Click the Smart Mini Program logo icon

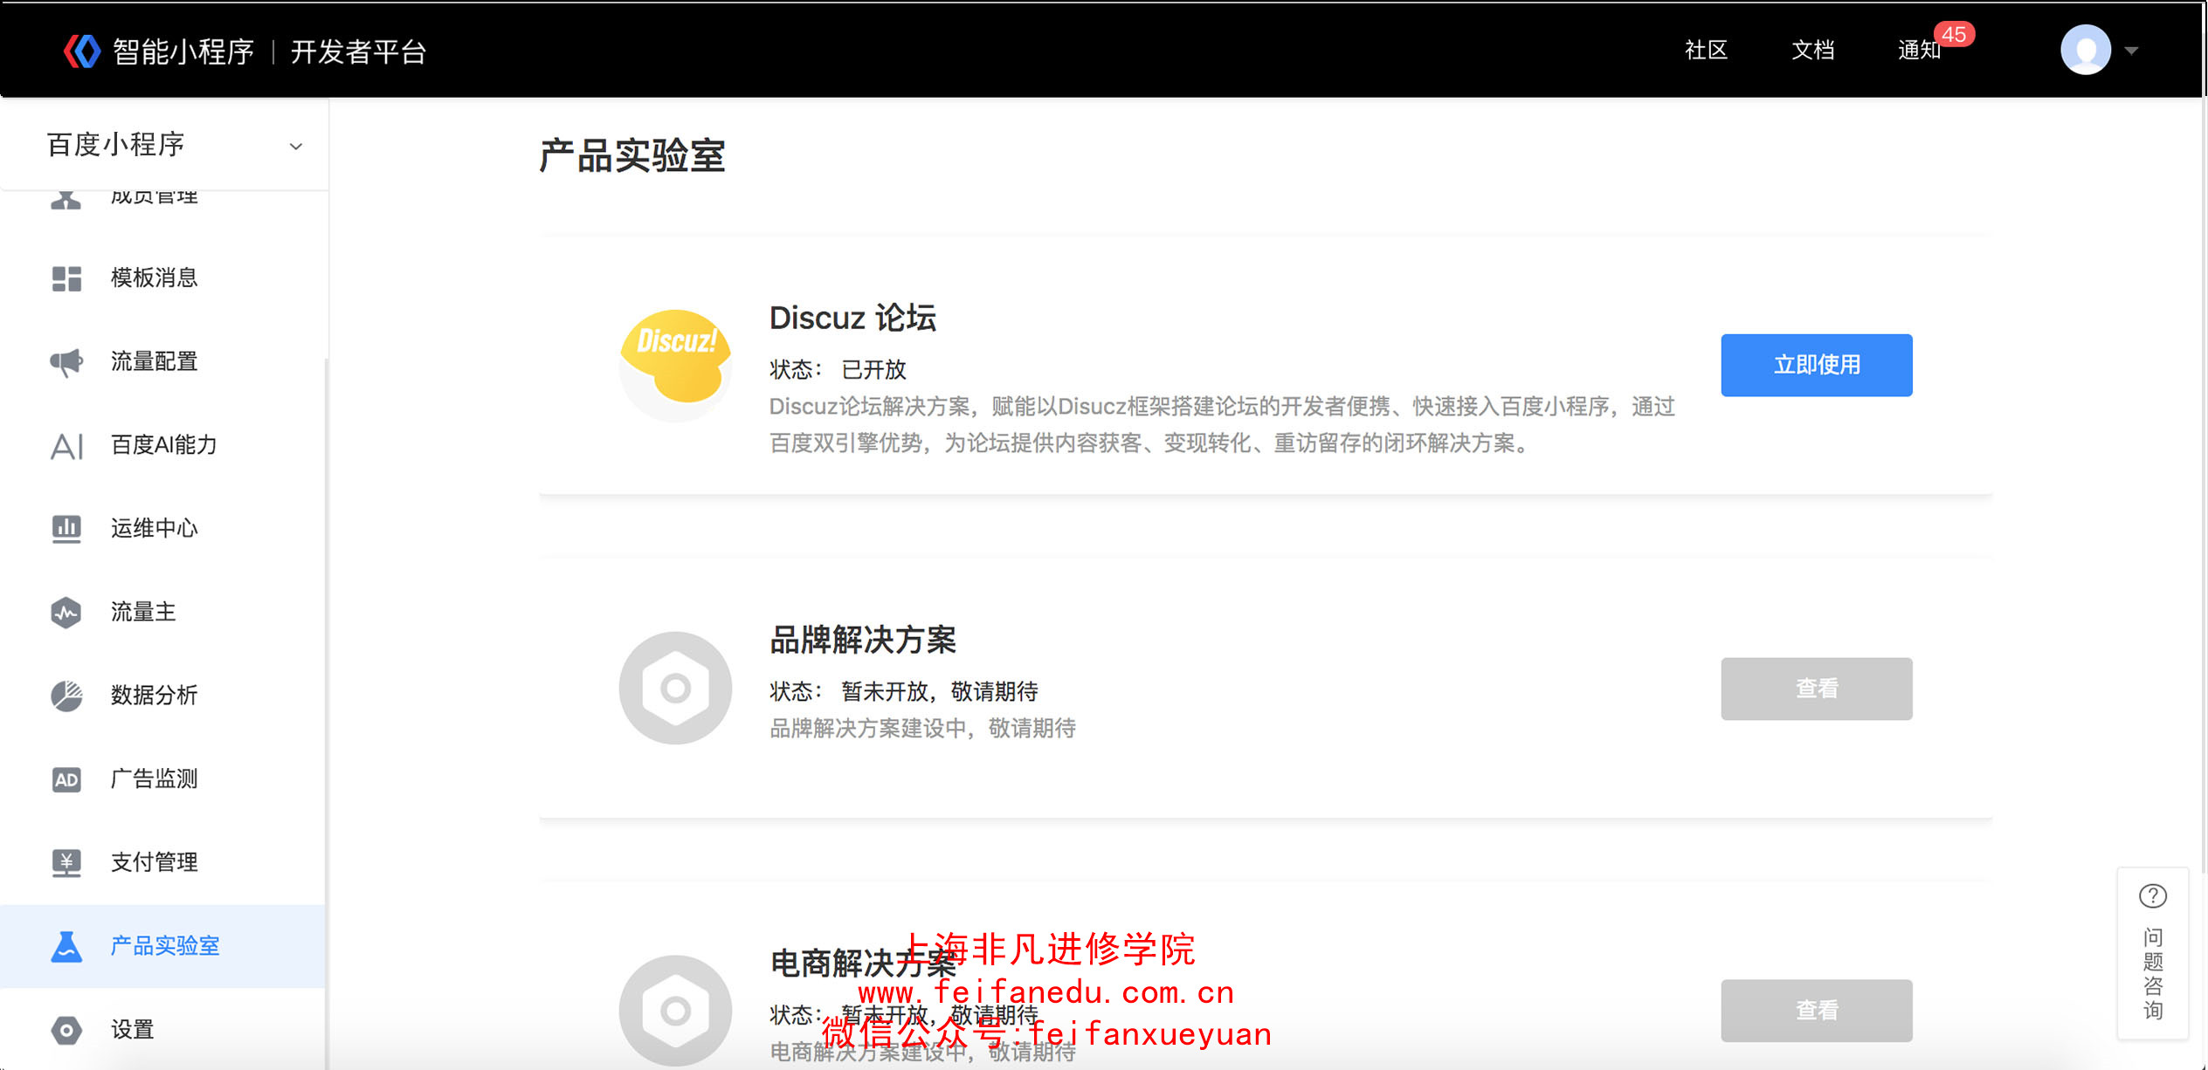click(x=83, y=51)
